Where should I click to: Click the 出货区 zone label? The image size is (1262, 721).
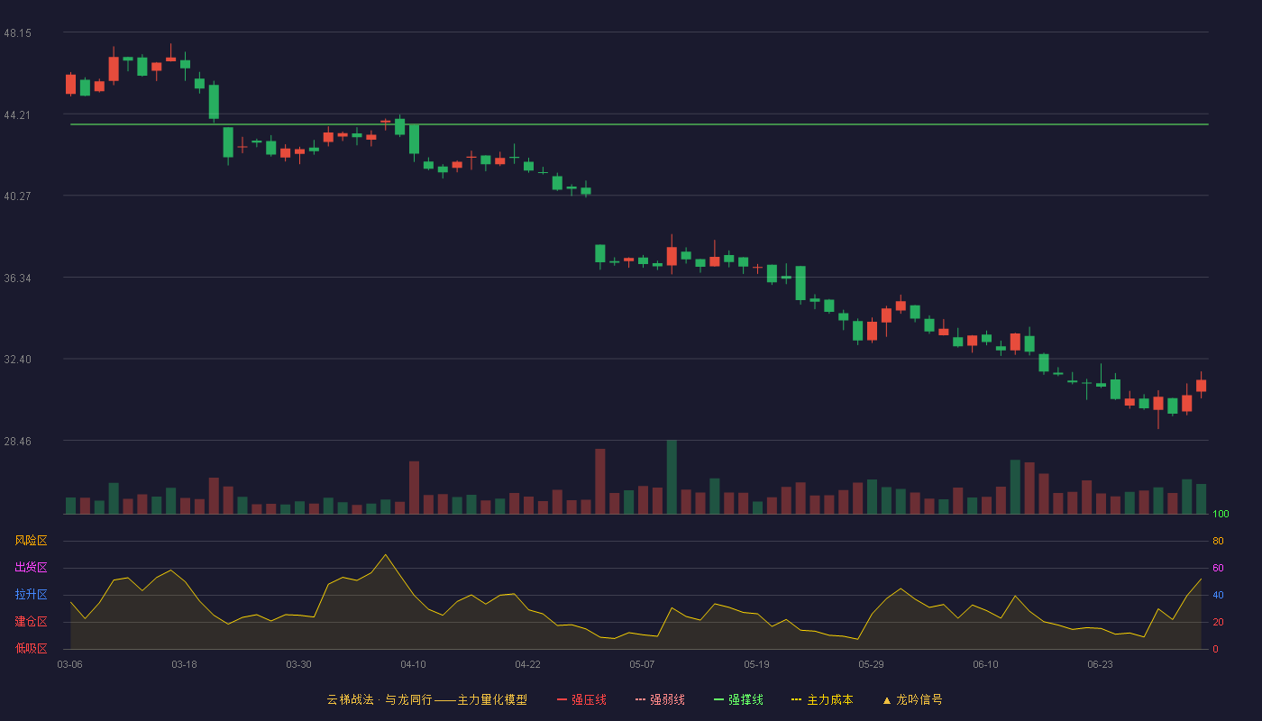[x=31, y=568]
